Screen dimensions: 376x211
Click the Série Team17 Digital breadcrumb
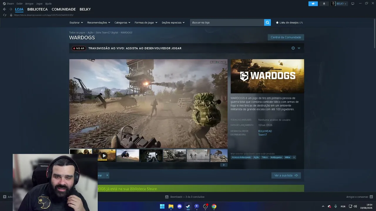click(107, 33)
